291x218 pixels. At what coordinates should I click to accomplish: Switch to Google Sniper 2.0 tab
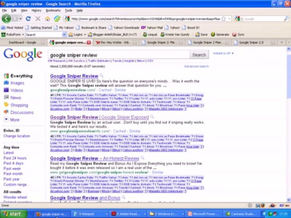[254, 42]
